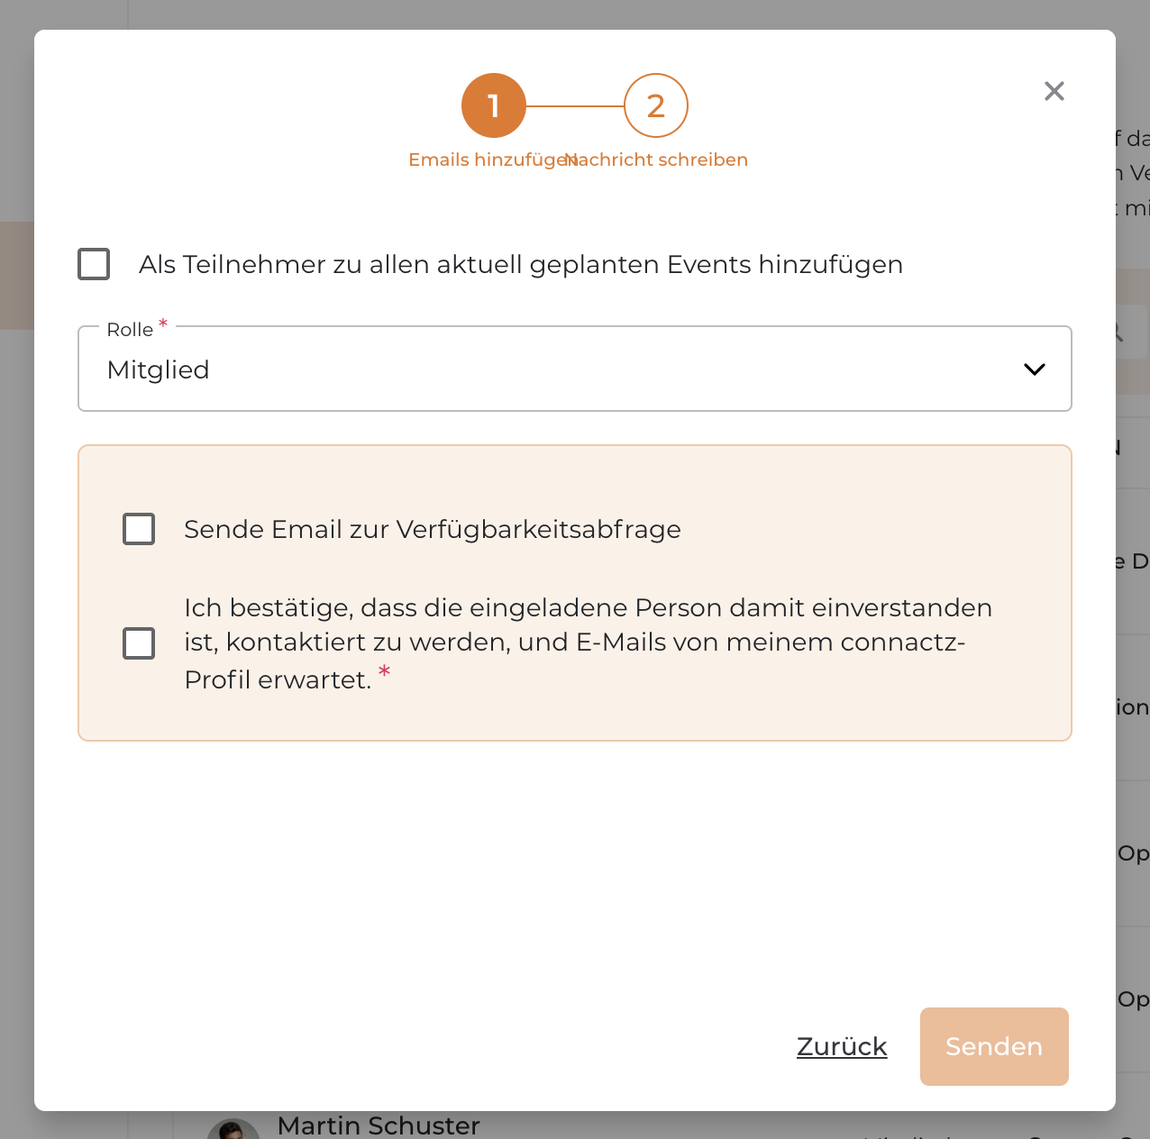The image size is (1150, 1139).
Task: Enable adding as participant to all planned events
Action: (x=94, y=264)
